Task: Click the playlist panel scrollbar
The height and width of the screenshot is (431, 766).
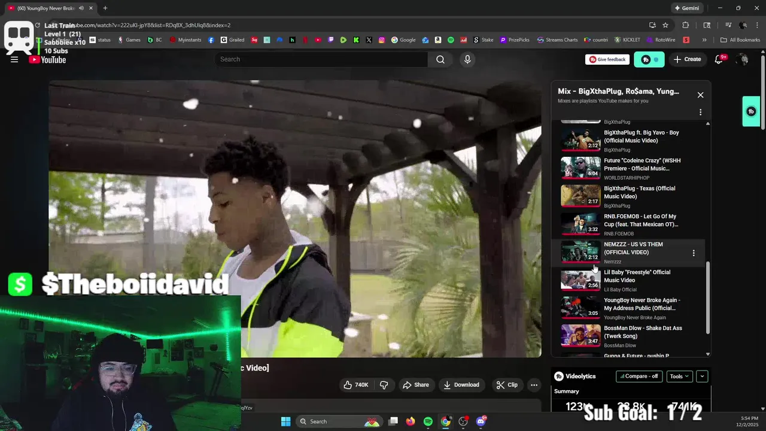Action: (x=708, y=298)
